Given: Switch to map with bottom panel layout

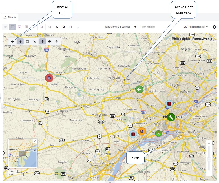Looking at the screenshot, I should click(19, 27).
